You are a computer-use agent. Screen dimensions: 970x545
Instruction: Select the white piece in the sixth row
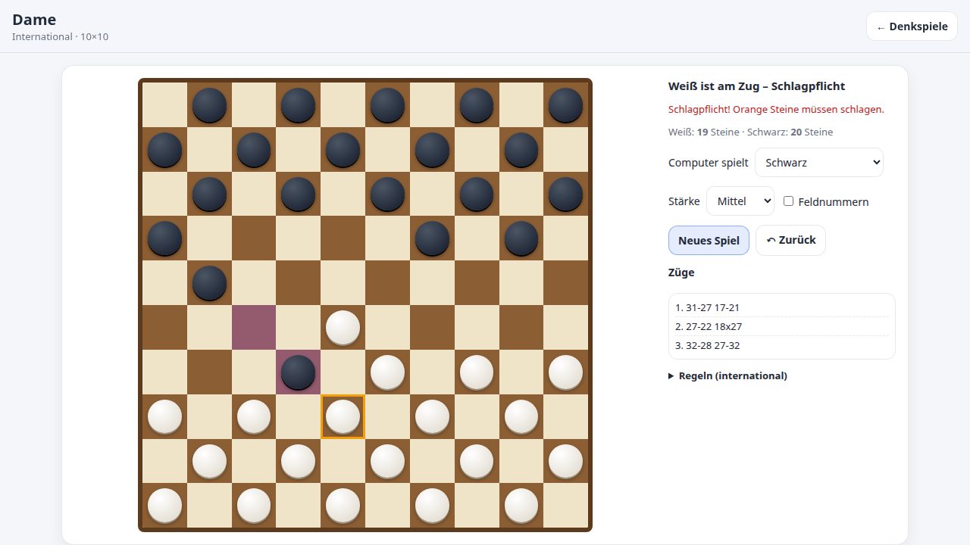coord(343,327)
